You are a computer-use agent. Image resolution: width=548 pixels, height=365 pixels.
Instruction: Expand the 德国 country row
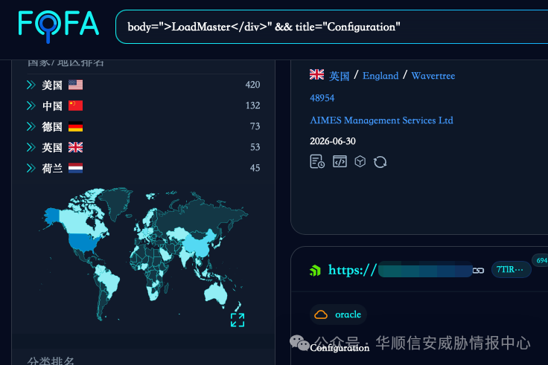click(31, 126)
